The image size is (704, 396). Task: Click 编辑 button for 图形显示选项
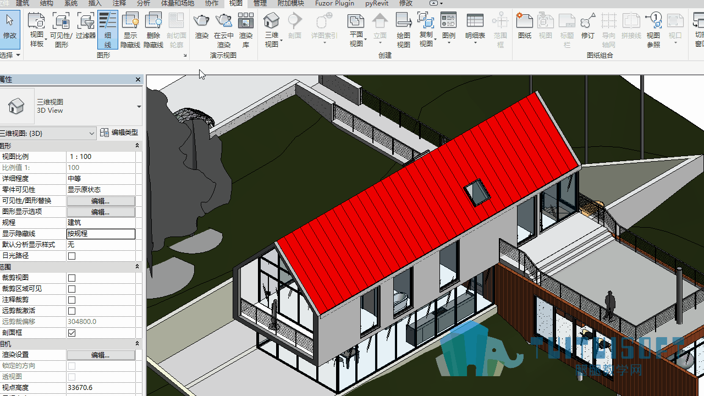pos(101,212)
